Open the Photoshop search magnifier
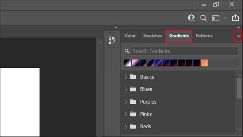The width and height of the screenshot is (243, 137). pyautogui.click(x=203, y=18)
